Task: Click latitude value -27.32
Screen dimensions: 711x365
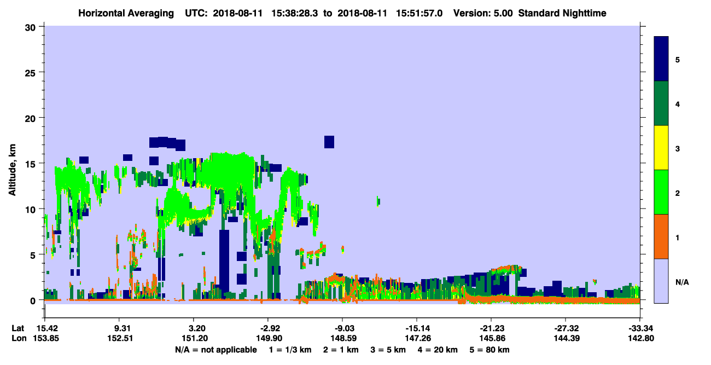Action: point(566,328)
